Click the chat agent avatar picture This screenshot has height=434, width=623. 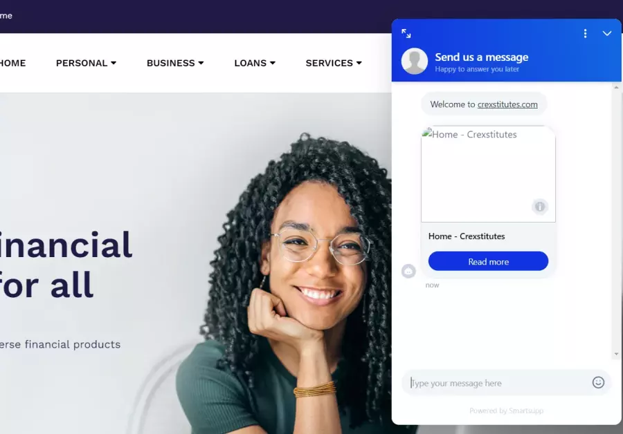415,61
